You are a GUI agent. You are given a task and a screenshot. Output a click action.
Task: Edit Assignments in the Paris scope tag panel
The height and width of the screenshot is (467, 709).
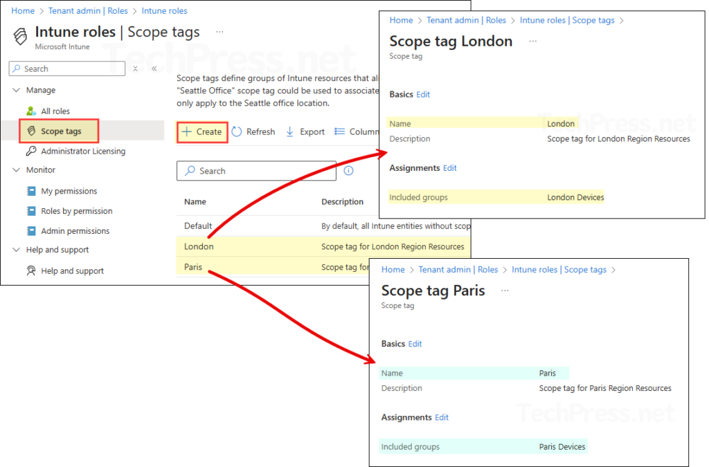(x=441, y=417)
